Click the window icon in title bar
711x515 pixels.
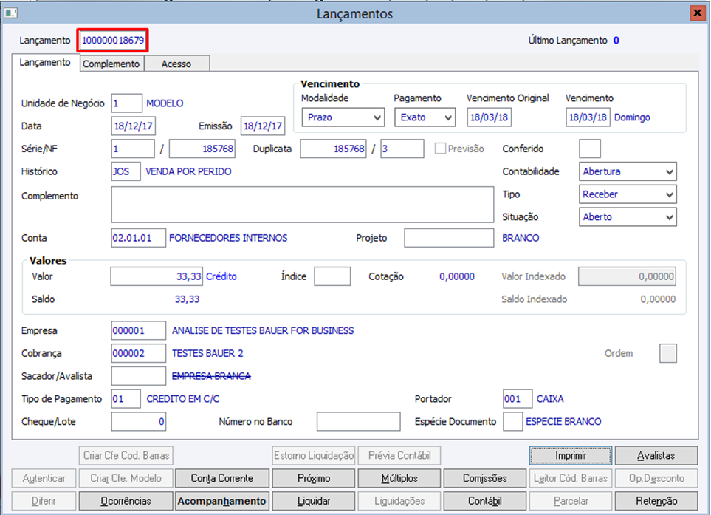coord(11,13)
